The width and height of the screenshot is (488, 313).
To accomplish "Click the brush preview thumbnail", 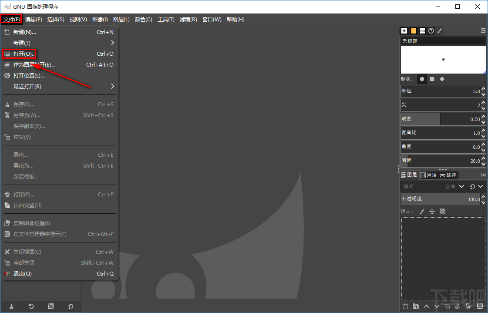I will click(443, 60).
